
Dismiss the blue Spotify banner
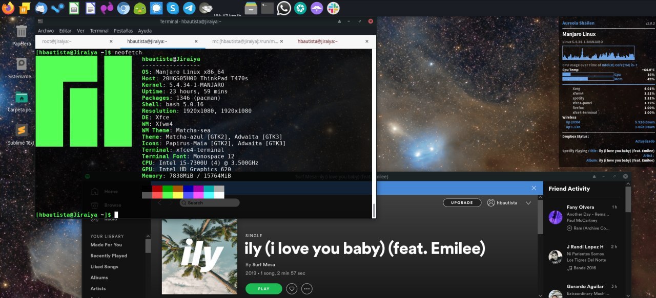[x=534, y=188]
